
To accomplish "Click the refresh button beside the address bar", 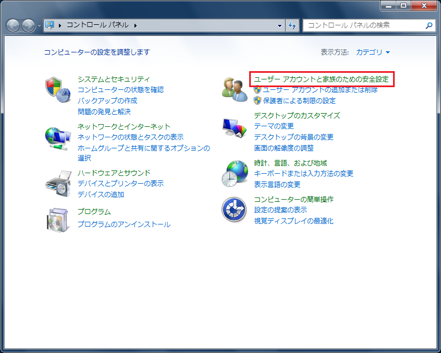I will [292, 25].
